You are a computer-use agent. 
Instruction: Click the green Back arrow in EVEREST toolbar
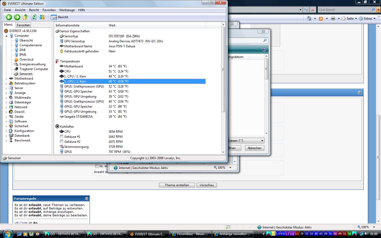[x=9, y=17]
